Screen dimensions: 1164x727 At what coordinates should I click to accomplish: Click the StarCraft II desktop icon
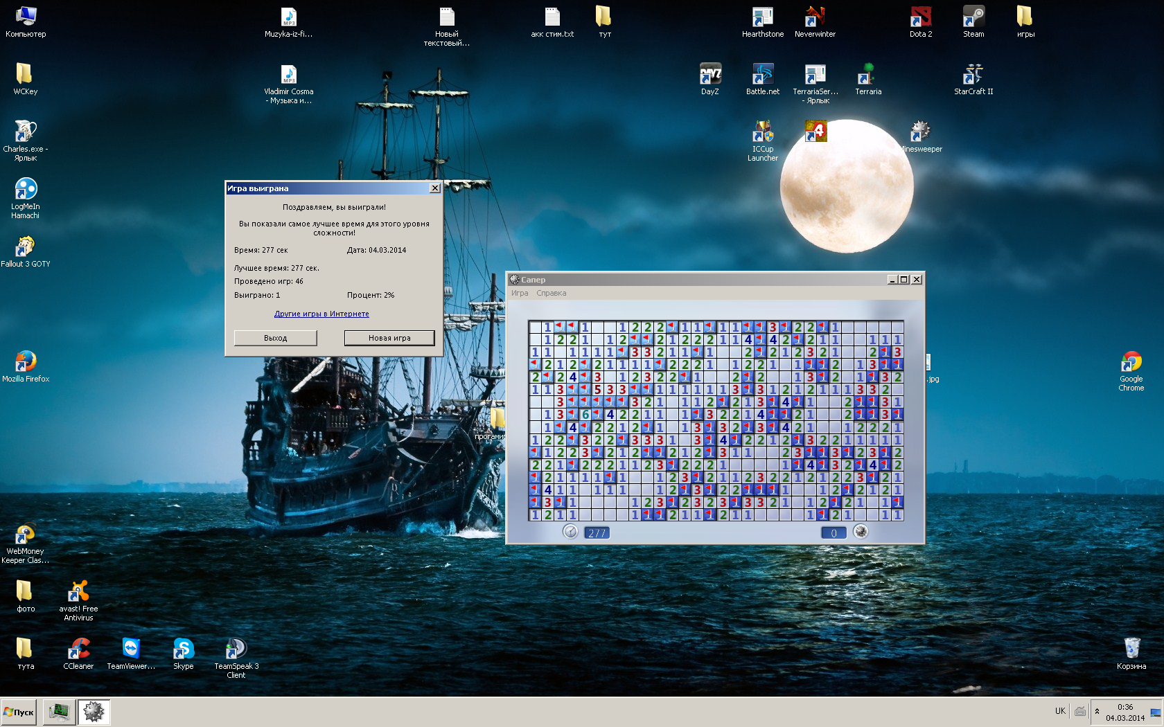pos(973,75)
